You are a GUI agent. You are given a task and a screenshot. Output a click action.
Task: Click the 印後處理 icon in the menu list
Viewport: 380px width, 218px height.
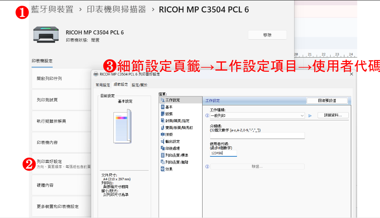162,148
